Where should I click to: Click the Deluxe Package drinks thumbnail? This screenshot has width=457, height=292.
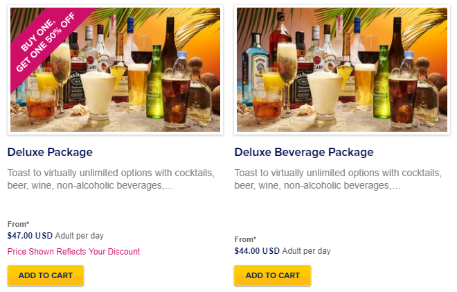(x=116, y=70)
